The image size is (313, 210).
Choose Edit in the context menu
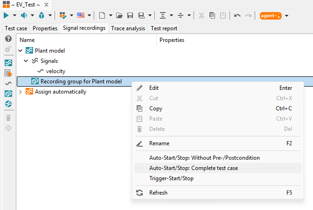coord(218,88)
